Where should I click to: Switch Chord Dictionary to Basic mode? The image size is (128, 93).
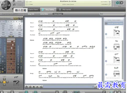point(16,18)
